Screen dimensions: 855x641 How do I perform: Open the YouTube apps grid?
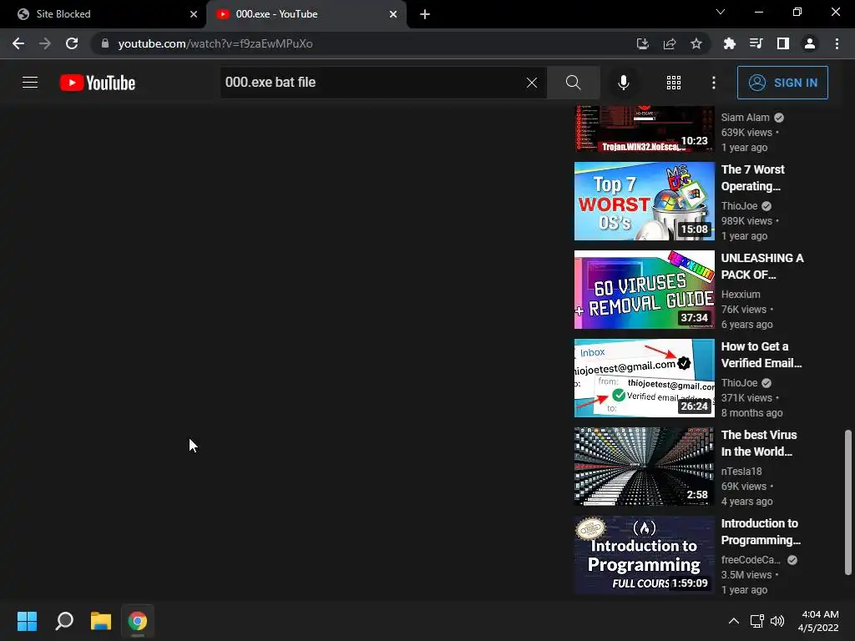pos(674,83)
